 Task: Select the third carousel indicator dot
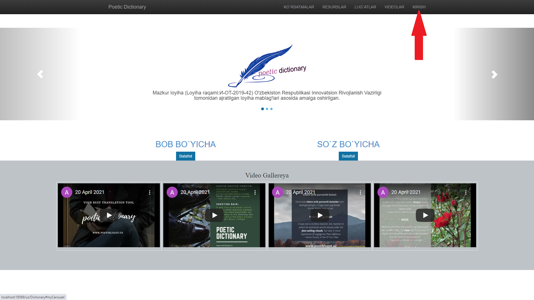pyautogui.click(x=271, y=109)
